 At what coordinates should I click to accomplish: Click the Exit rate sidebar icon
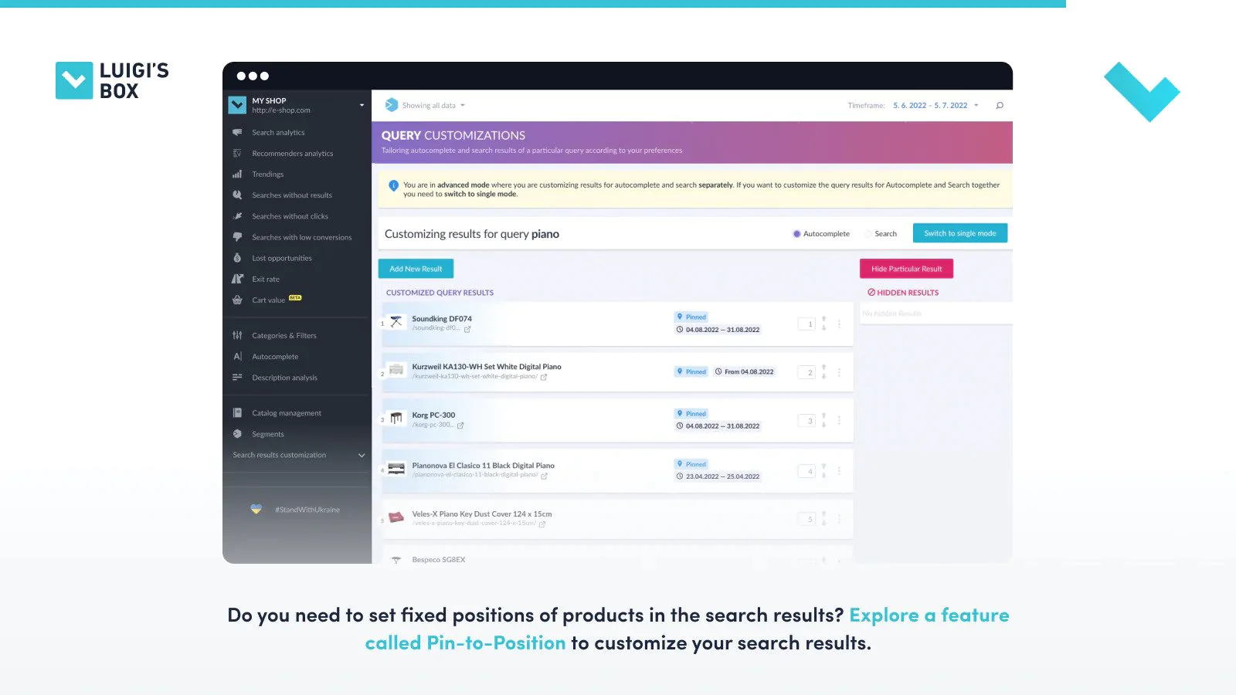coord(237,279)
